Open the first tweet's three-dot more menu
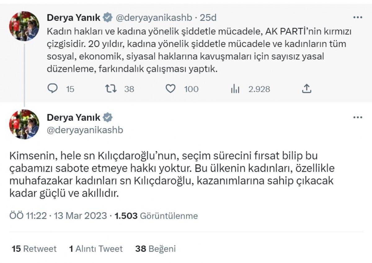 pos(357,18)
